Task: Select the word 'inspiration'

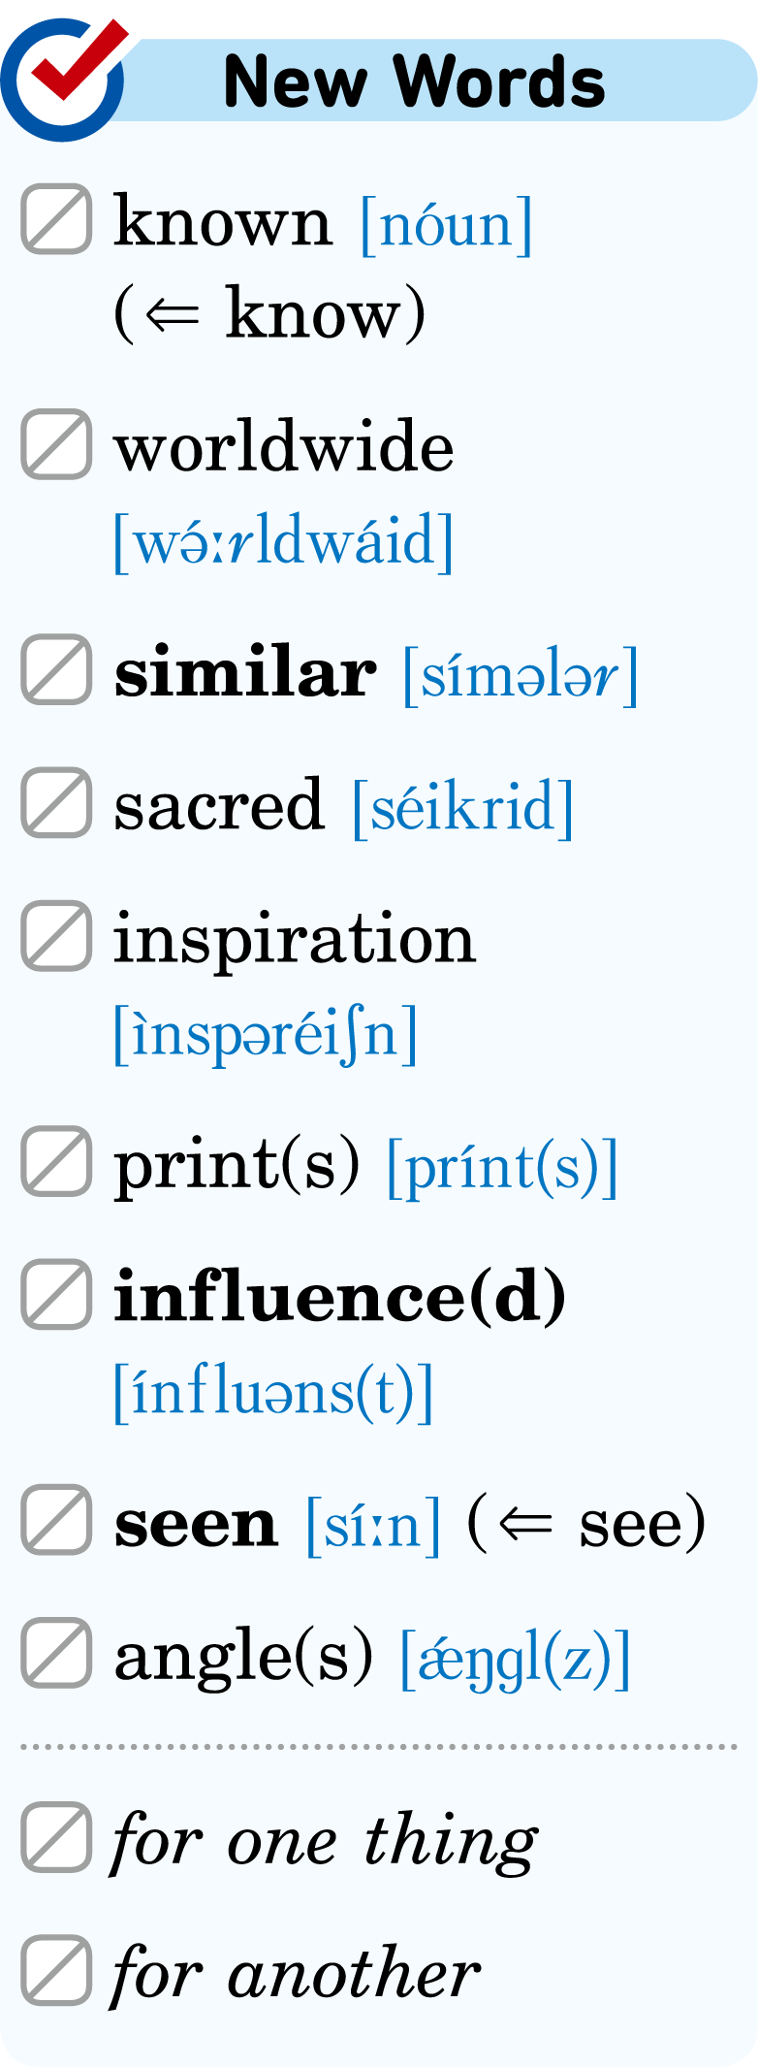Action: click(x=295, y=941)
